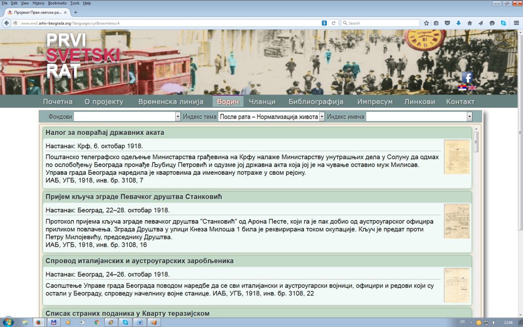This screenshot has width=523, height=327.
Task: Click the browser reload button
Action: [x=334, y=23]
